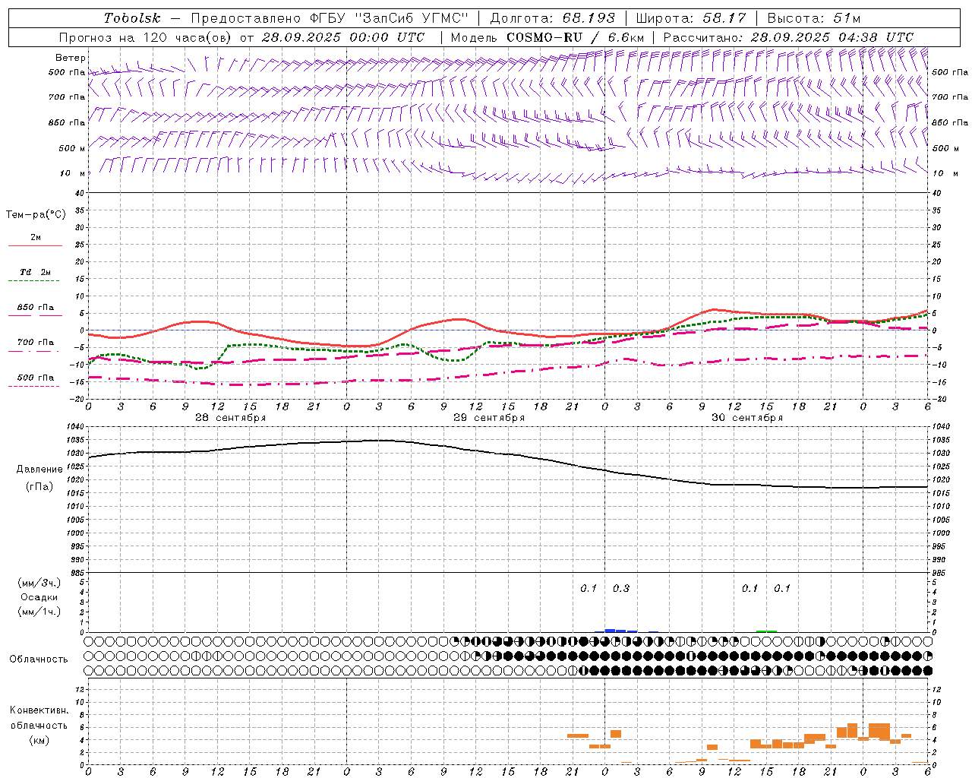Click the (мм/3ч.) precipitation unit label
This screenshot has width=972, height=778.
click(x=39, y=583)
